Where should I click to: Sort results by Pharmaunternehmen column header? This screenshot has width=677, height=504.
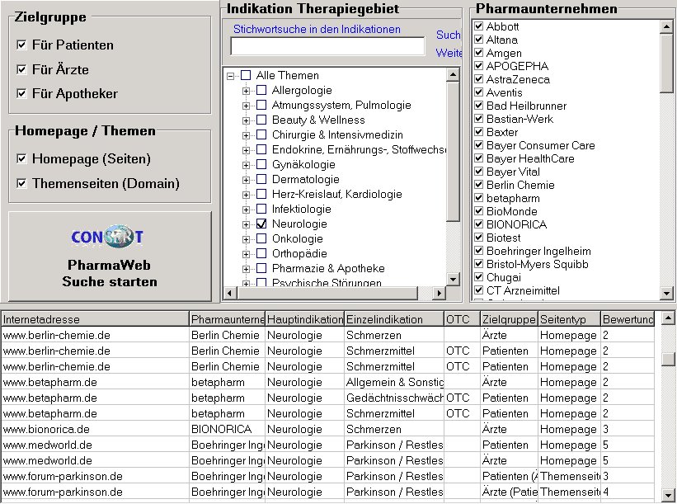[x=227, y=319]
